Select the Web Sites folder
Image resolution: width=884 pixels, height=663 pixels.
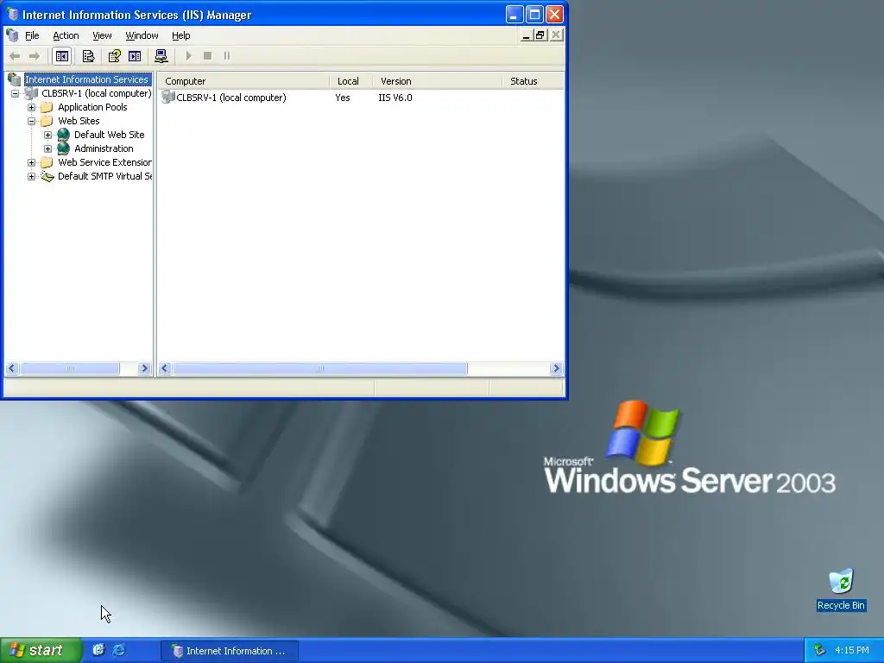[x=79, y=121]
